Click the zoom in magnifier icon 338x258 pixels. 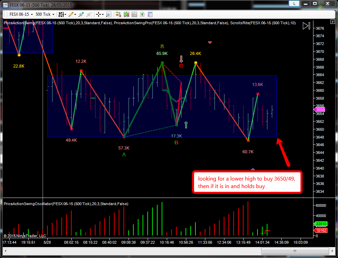[81, 14]
